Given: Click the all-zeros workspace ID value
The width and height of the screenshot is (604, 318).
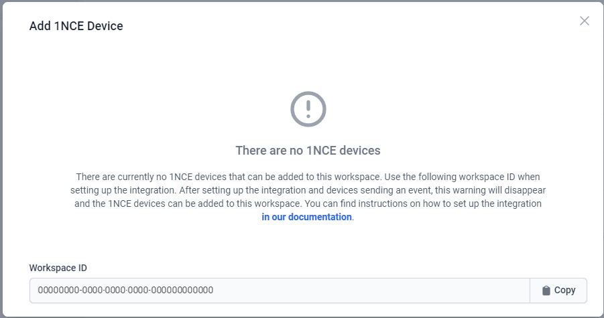Looking at the screenshot, I should click(x=125, y=291).
